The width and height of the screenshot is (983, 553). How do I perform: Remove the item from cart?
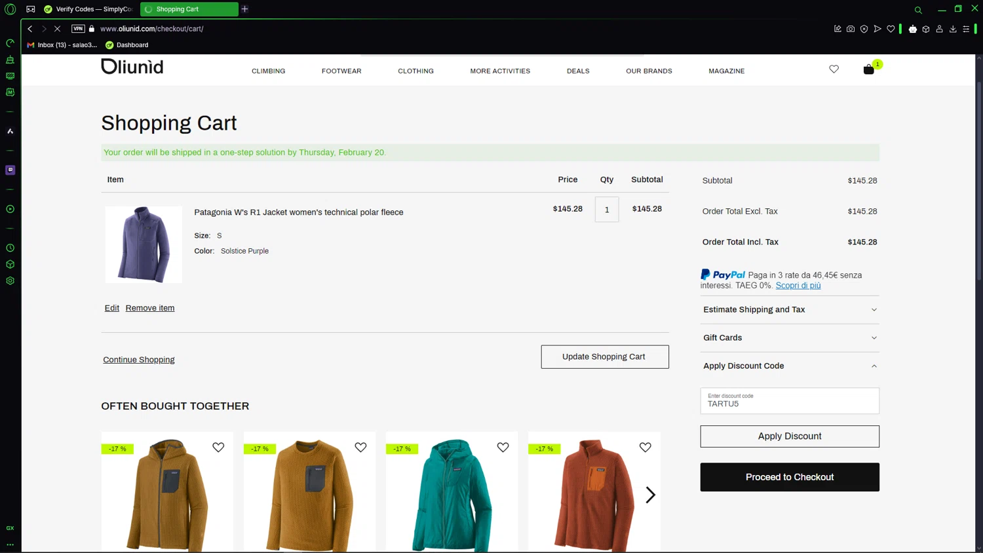[150, 308]
